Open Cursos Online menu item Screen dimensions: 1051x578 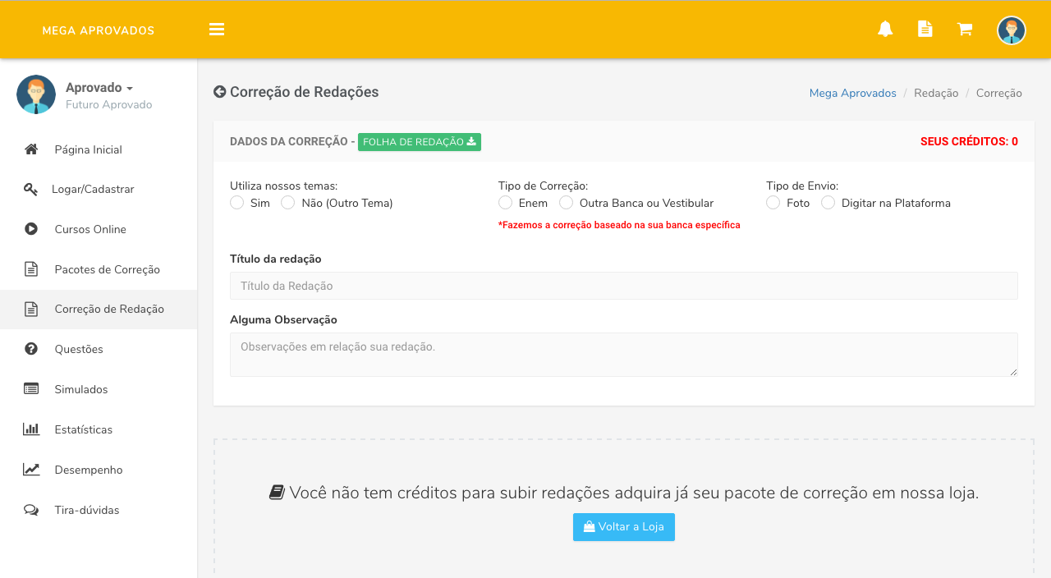[x=99, y=229]
